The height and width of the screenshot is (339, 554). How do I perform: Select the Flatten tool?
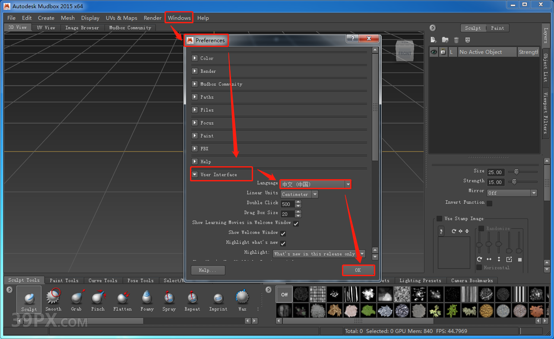[x=122, y=297]
